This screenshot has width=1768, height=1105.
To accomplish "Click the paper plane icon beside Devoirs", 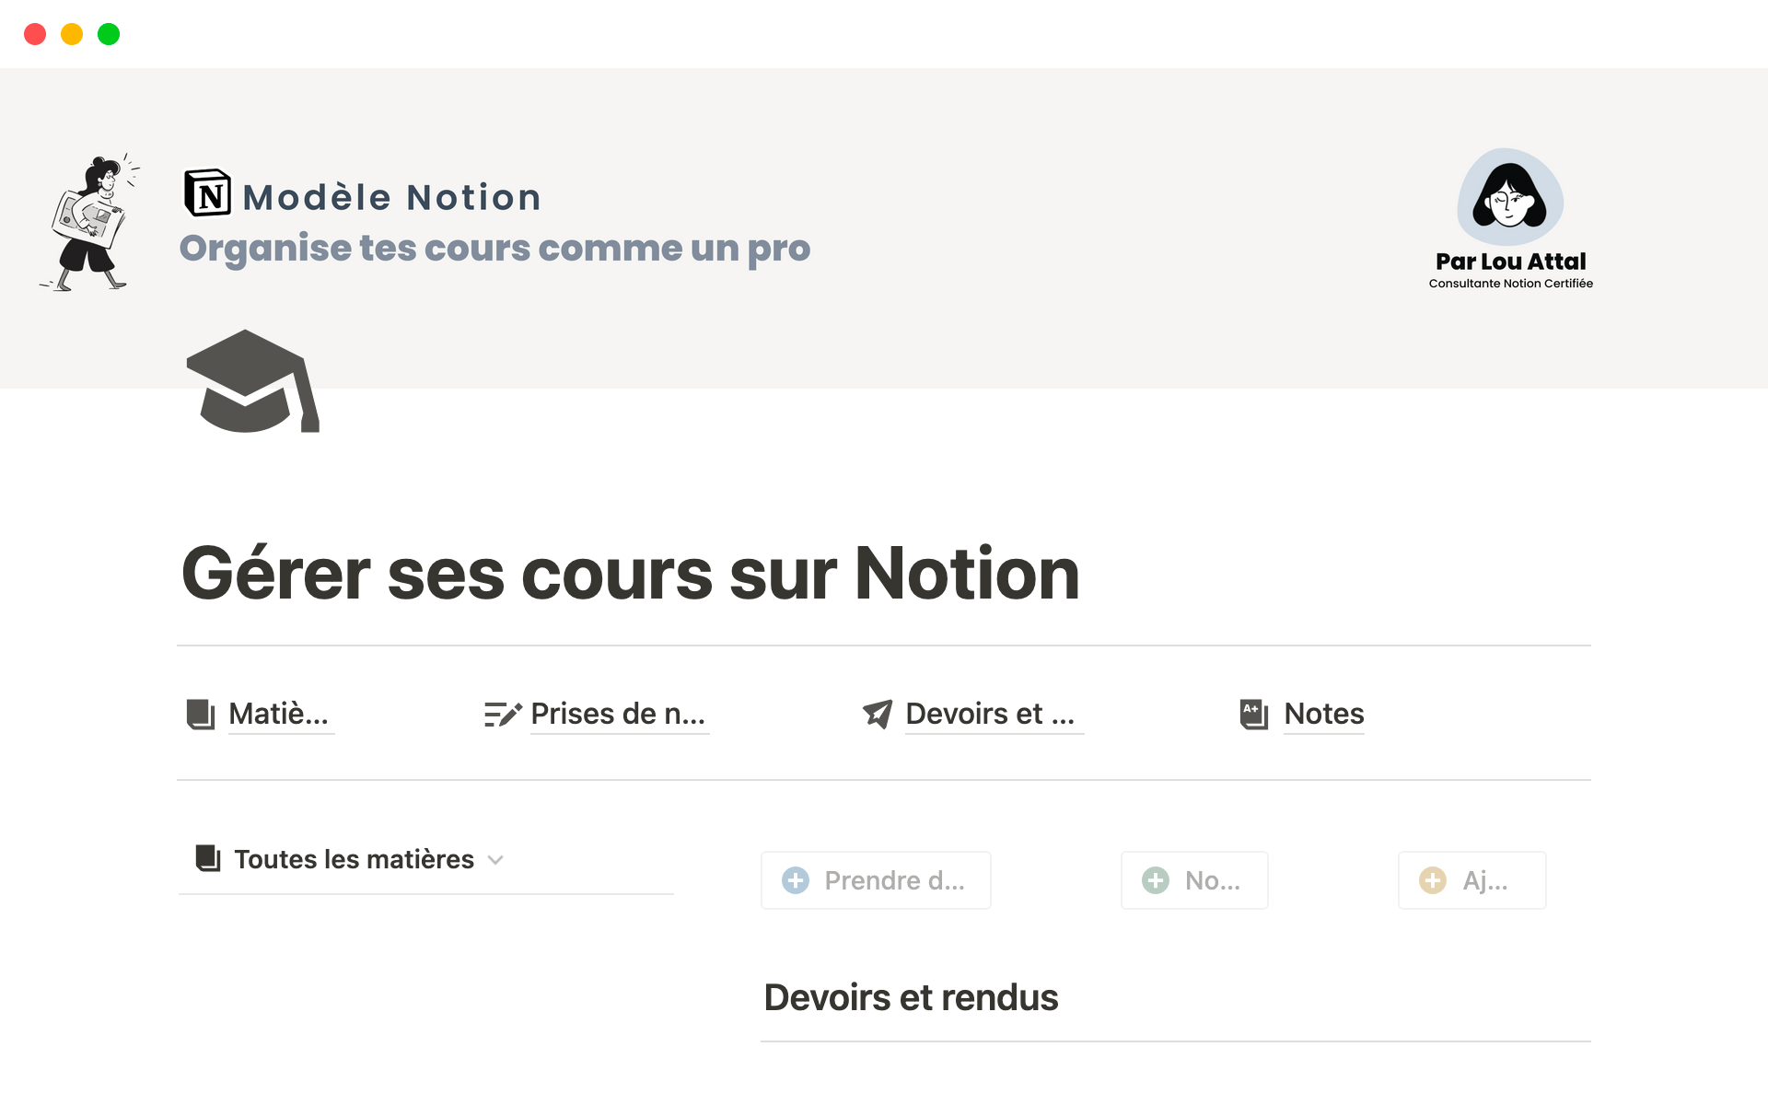I will (x=878, y=715).
